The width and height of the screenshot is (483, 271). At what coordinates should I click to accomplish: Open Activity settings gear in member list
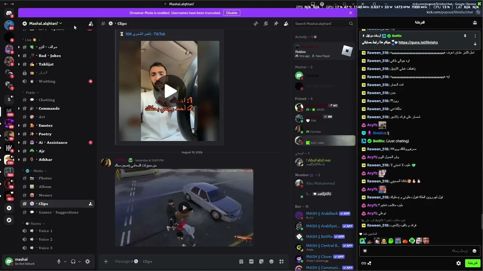315,37
